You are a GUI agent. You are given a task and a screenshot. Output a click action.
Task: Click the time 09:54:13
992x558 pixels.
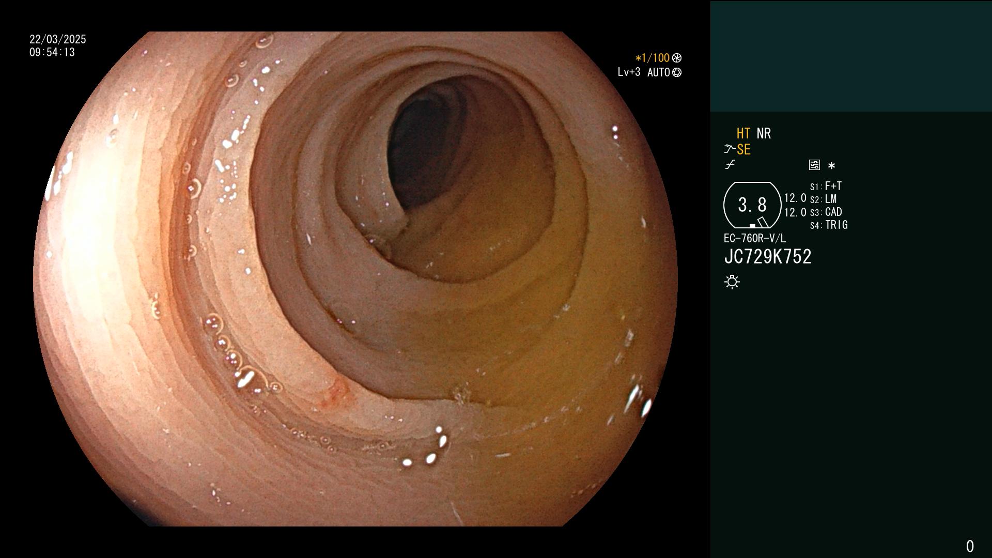52,52
